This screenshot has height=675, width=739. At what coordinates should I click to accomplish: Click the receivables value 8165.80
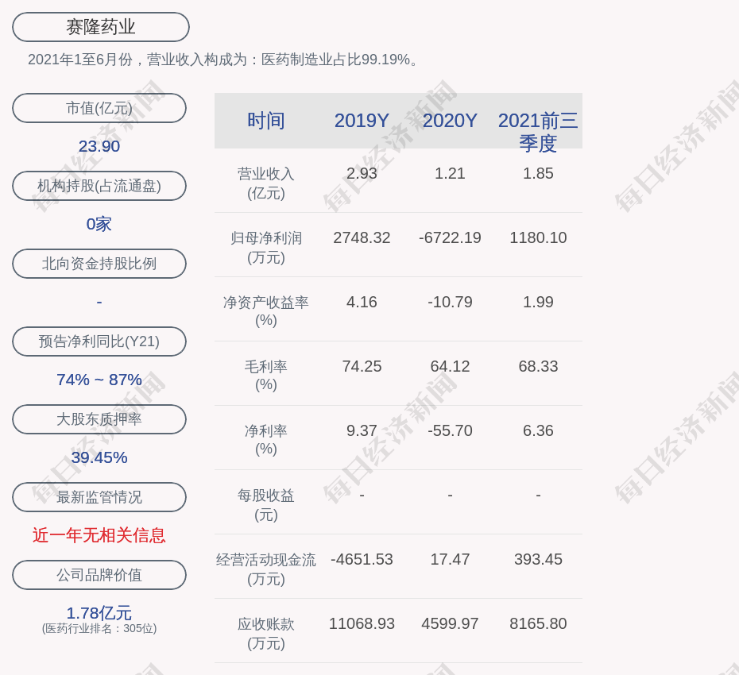pyautogui.click(x=538, y=623)
